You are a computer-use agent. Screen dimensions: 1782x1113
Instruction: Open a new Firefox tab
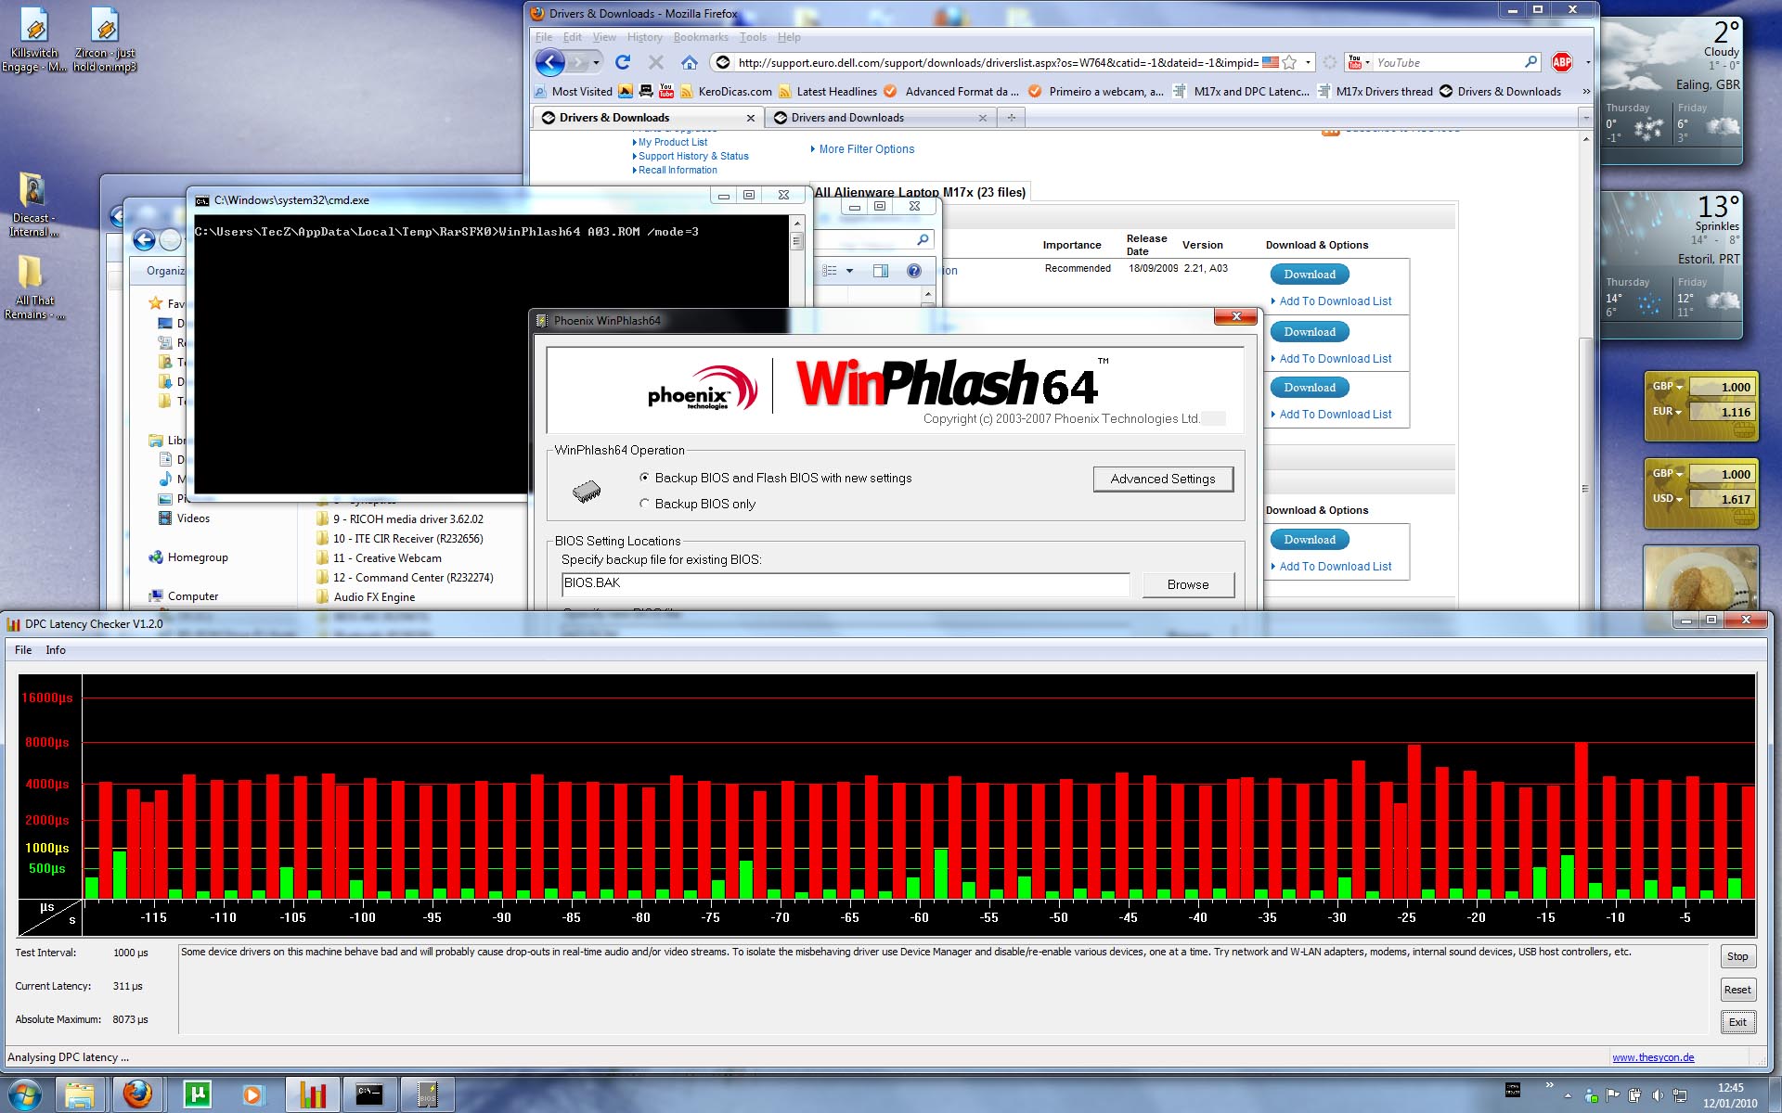click(x=1012, y=118)
